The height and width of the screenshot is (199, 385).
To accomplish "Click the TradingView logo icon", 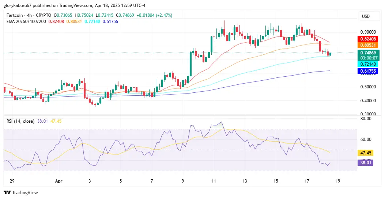I will click(x=7, y=192).
